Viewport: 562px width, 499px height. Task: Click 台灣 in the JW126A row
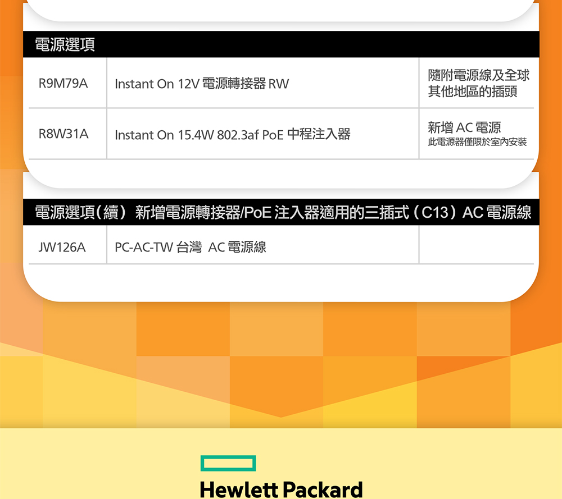tap(189, 246)
